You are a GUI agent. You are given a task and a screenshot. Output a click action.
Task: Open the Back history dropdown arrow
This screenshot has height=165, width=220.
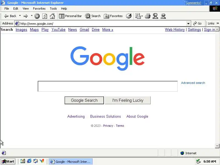(20, 16)
